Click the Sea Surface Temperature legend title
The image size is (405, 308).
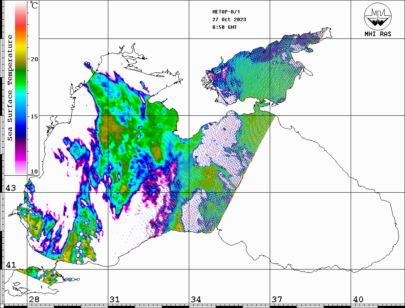(x=10, y=88)
